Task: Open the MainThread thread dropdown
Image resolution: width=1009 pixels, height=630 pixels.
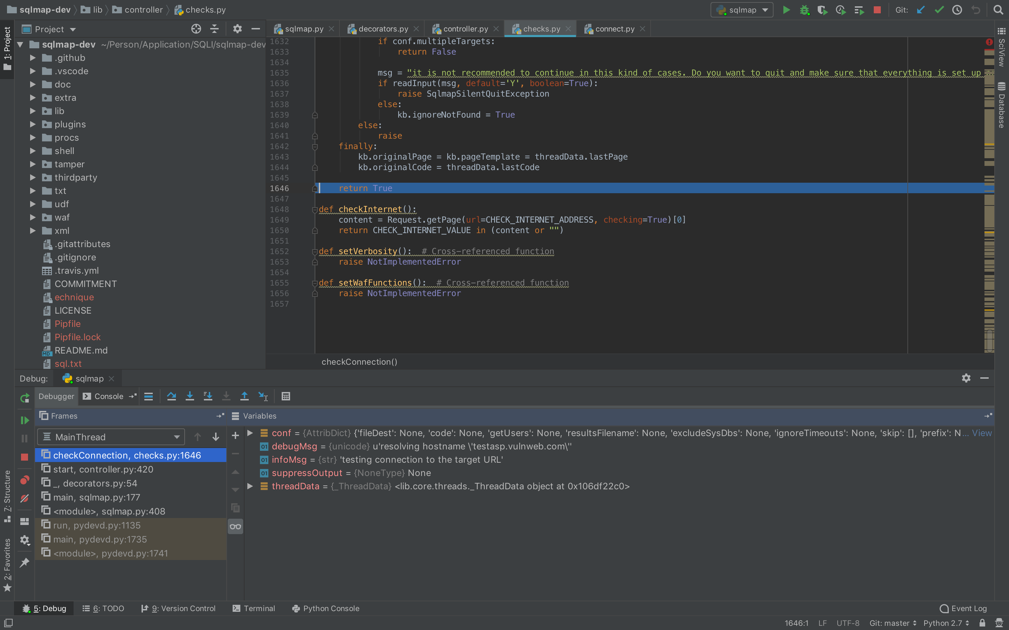Action: [111, 437]
